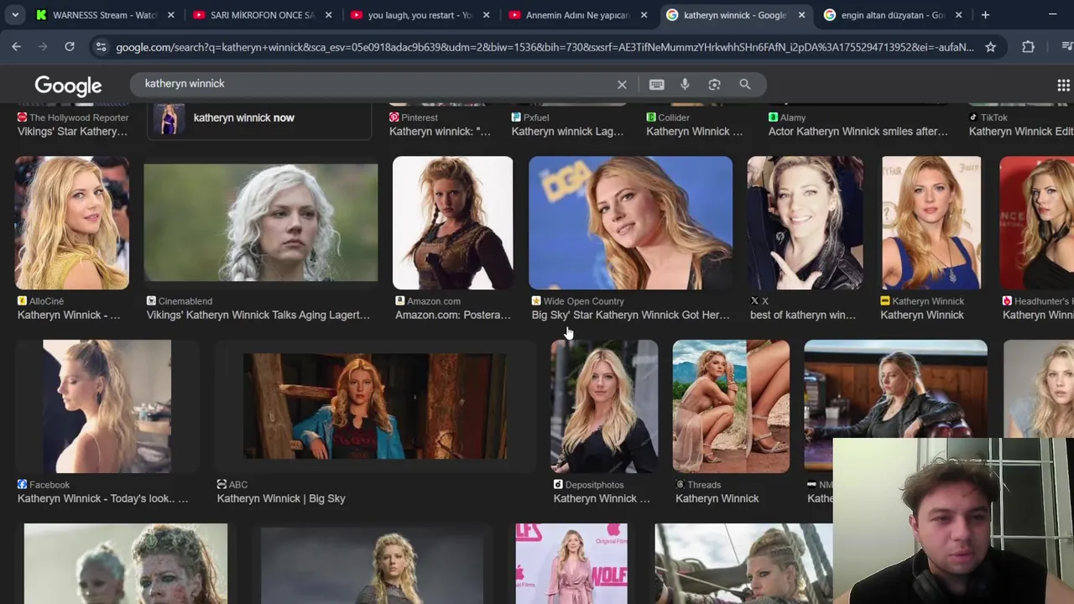Click the Cinemablend source label
This screenshot has height=604, width=1074.
pos(185,301)
